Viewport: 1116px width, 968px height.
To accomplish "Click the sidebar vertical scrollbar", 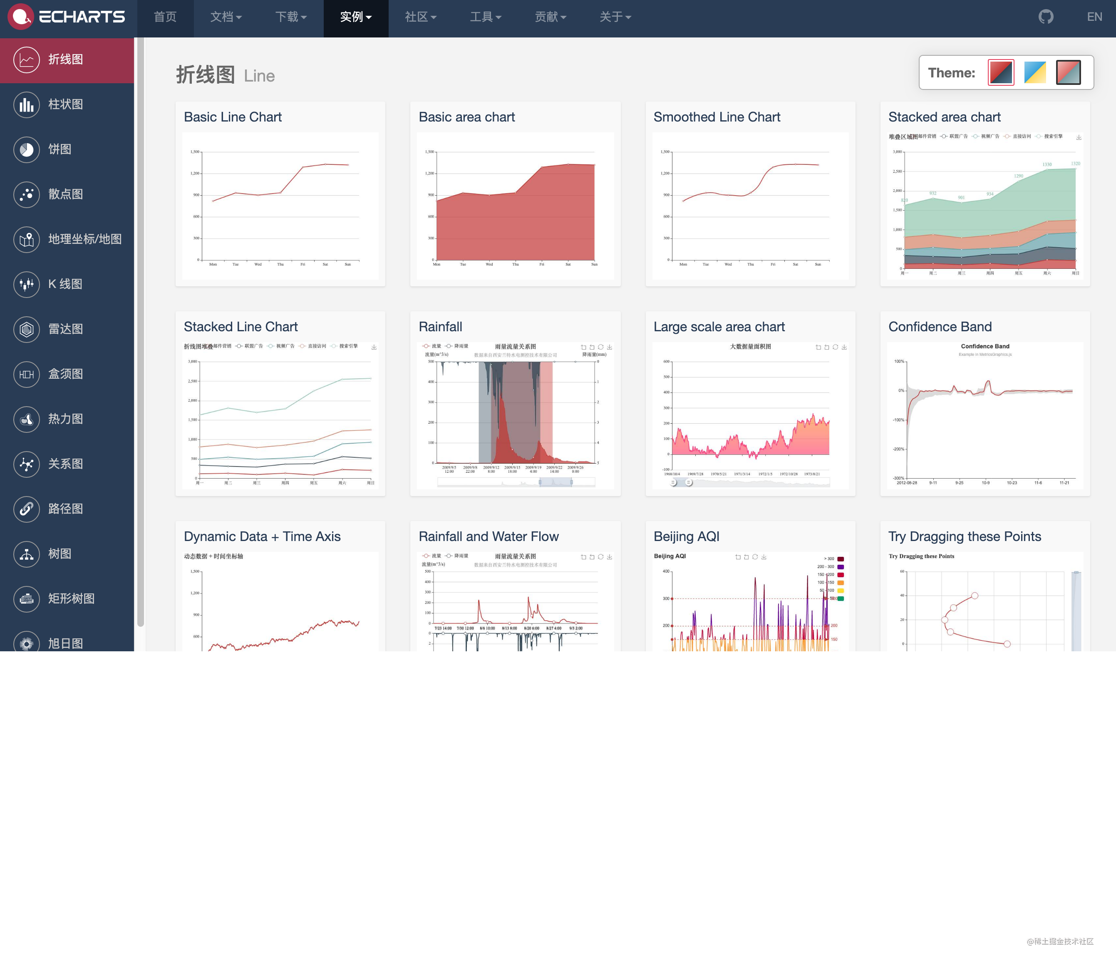I will (141, 332).
